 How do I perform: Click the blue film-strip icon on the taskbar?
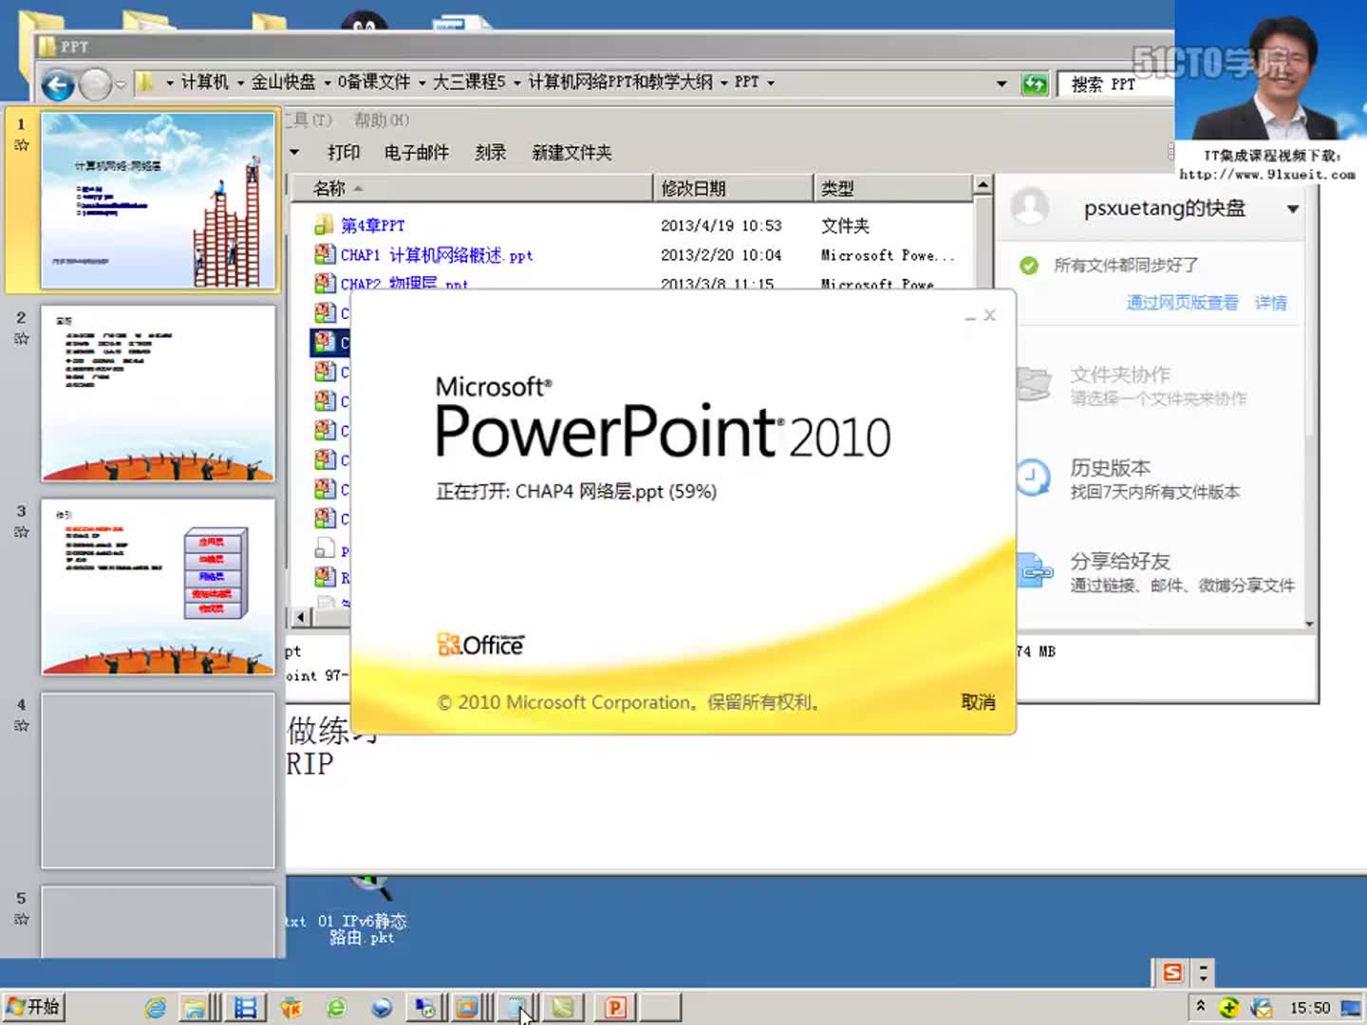[245, 1008]
